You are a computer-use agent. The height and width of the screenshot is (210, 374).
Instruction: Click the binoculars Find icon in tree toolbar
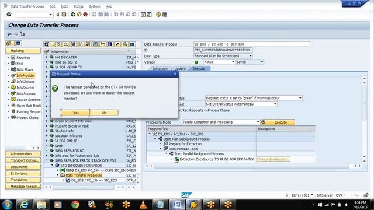pos(73,44)
